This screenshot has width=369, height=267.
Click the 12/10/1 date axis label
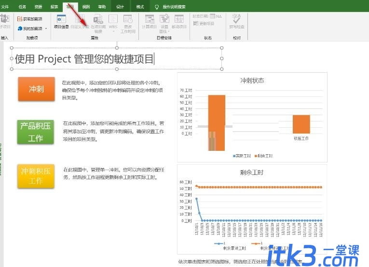pos(196,229)
